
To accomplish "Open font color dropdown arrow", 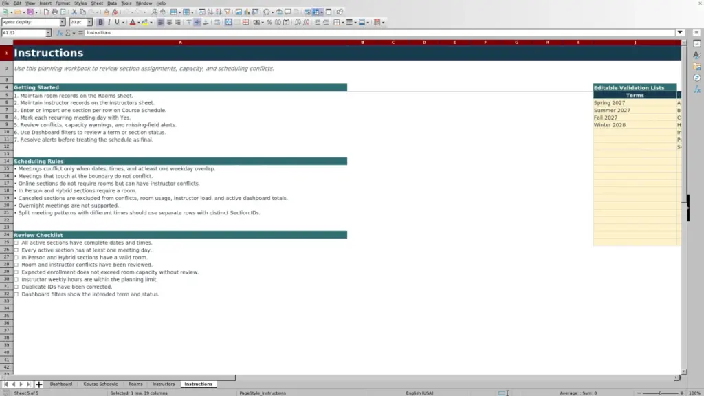I will (139, 23).
